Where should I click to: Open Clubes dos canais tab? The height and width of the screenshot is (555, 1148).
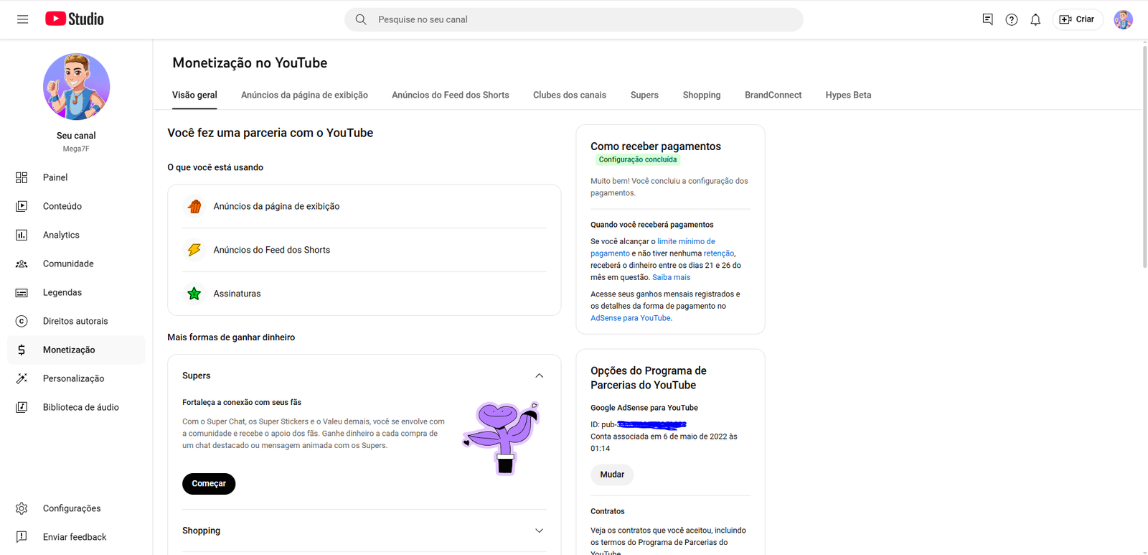coord(570,95)
